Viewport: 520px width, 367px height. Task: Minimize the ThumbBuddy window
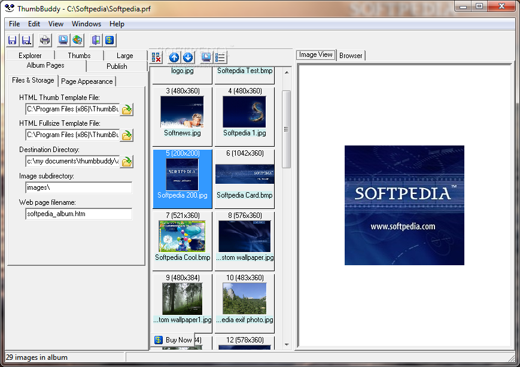click(x=463, y=7)
